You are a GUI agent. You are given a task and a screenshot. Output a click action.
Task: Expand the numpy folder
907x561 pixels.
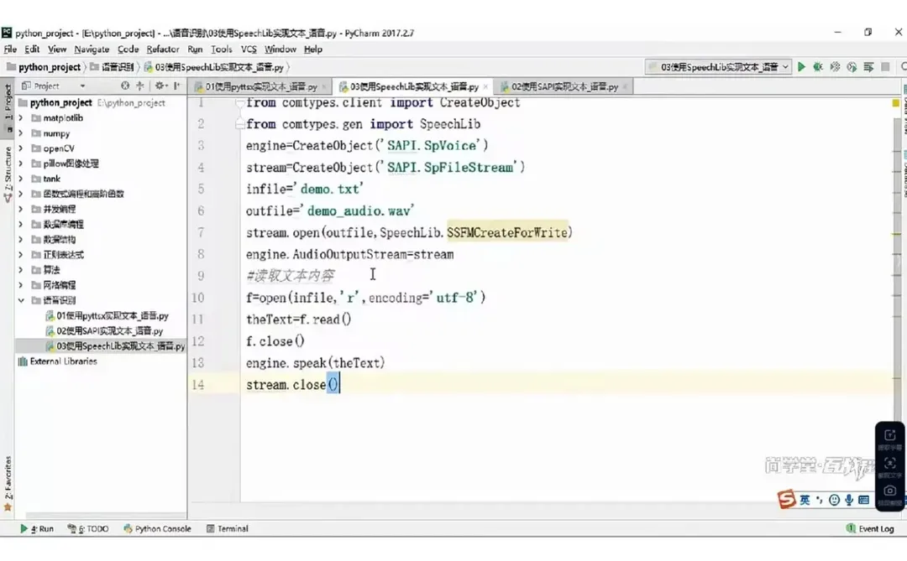pyautogui.click(x=20, y=132)
